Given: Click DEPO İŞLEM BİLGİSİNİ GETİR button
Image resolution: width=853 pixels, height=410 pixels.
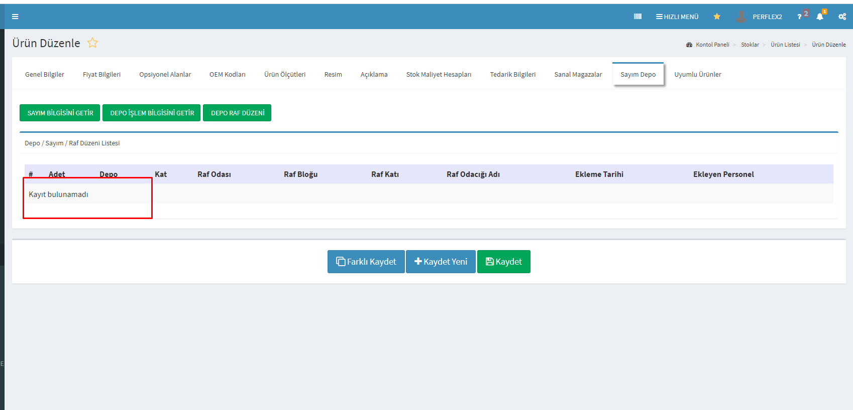Looking at the screenshot, I should pos(152,113).
